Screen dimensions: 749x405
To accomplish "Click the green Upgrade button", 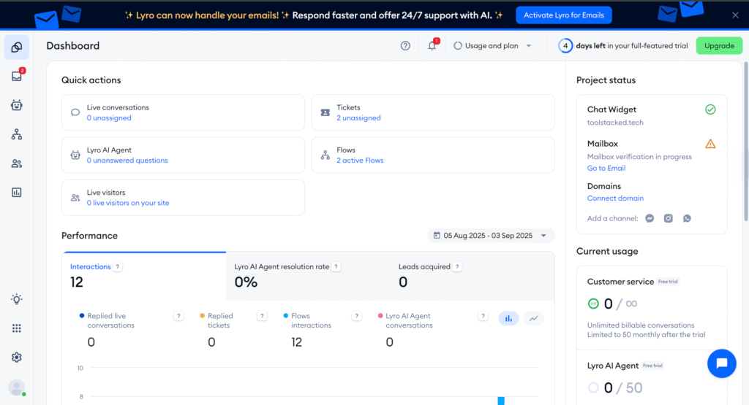I will pos(718,46).
